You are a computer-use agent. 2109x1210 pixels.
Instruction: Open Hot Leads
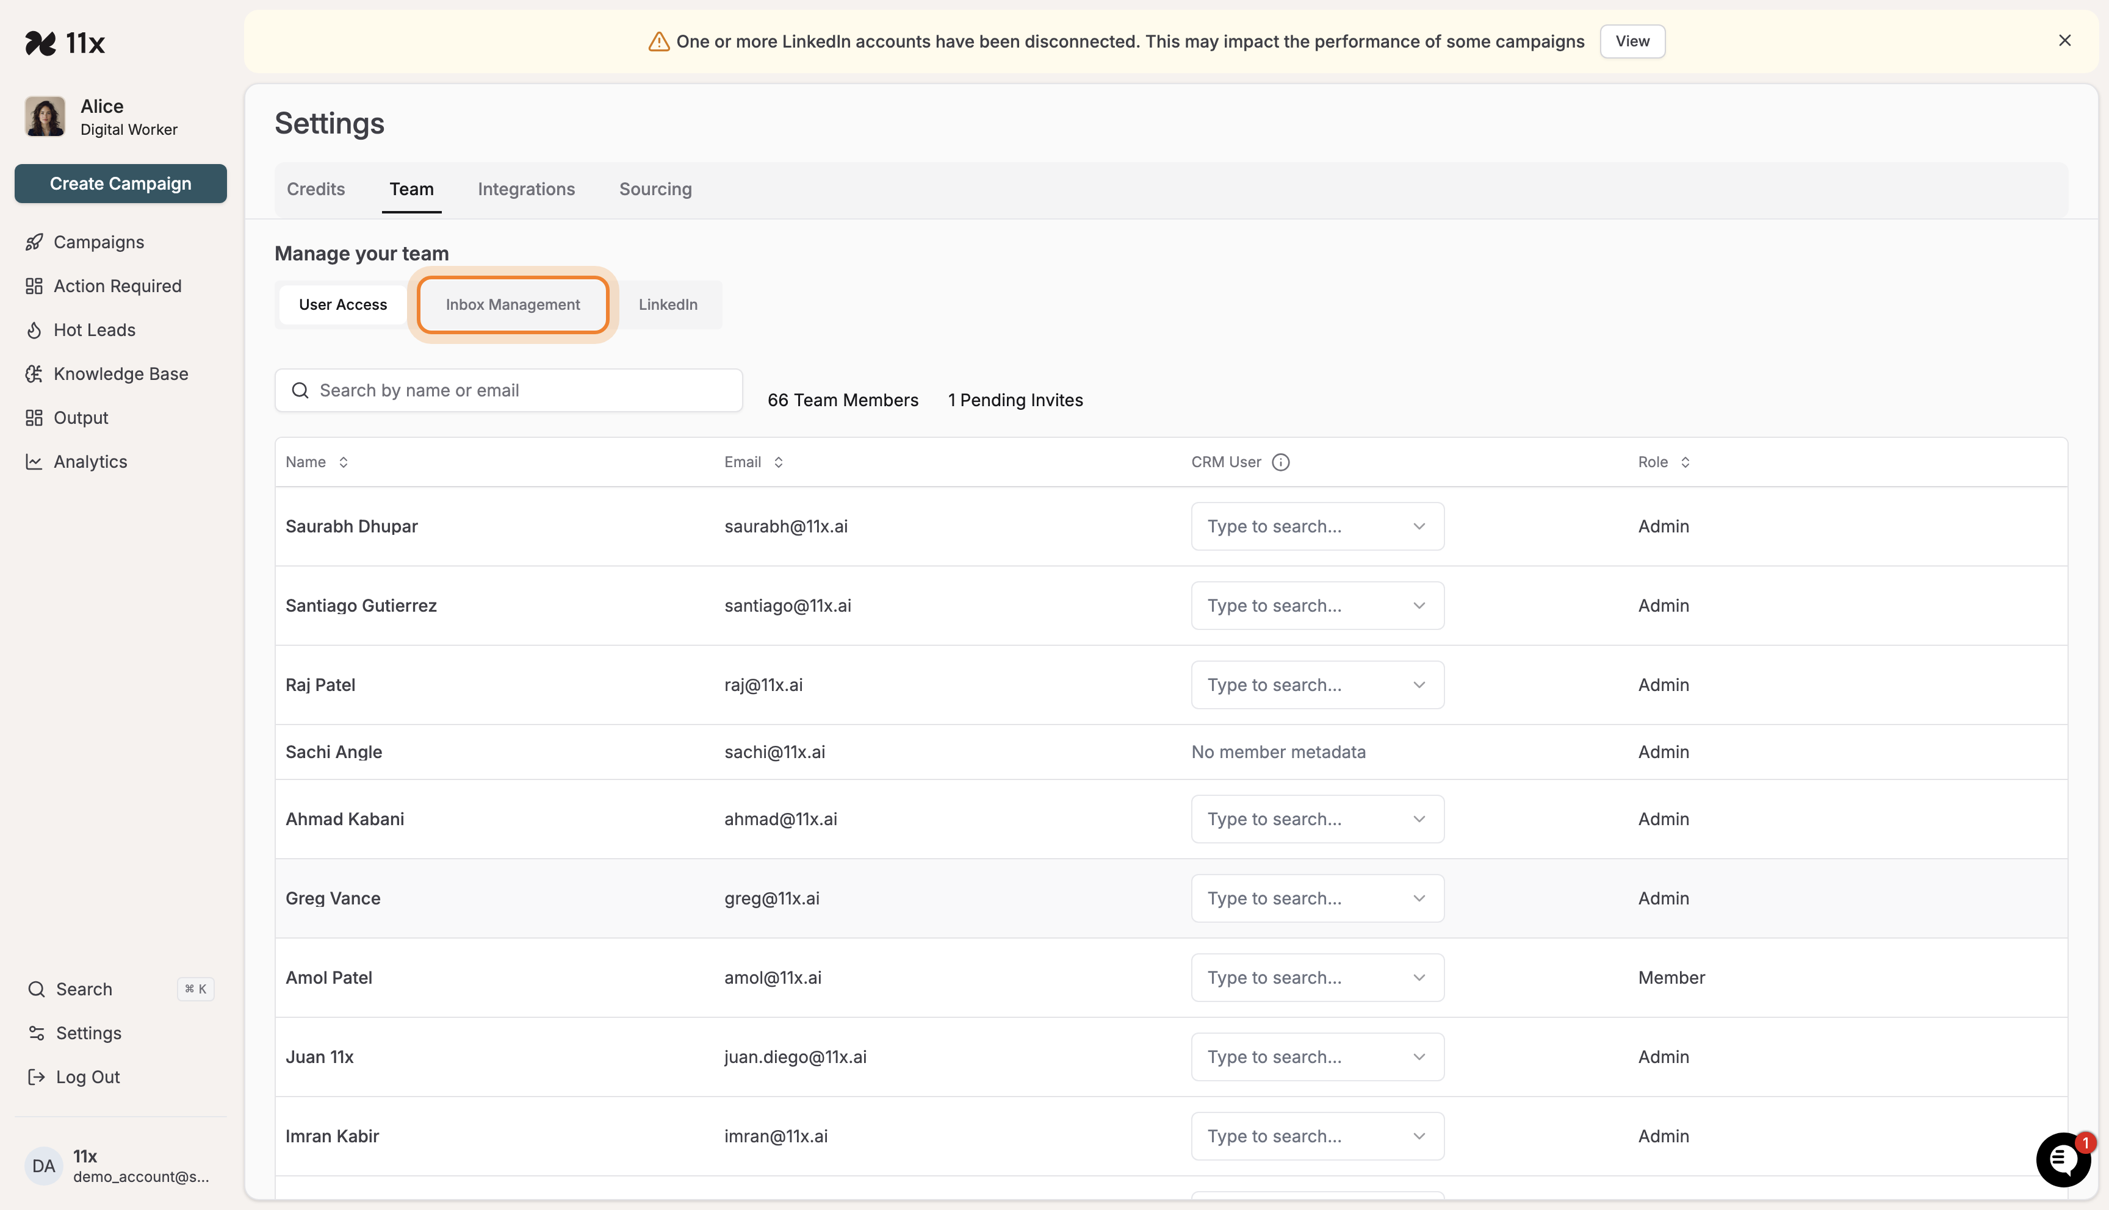pyautogui.click(x=94, y=329)
